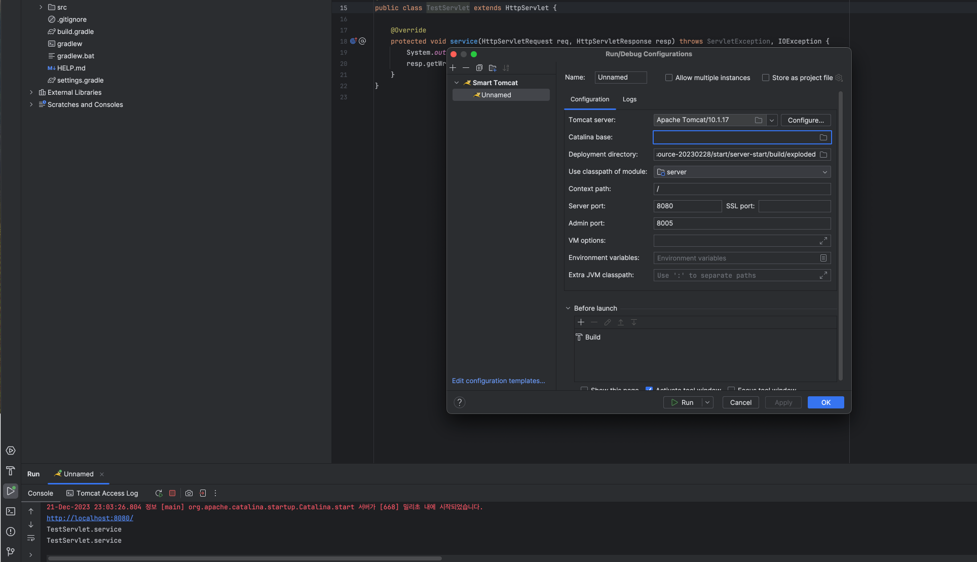
Task: Collapse the Before launch section
Action: point(568,308)
